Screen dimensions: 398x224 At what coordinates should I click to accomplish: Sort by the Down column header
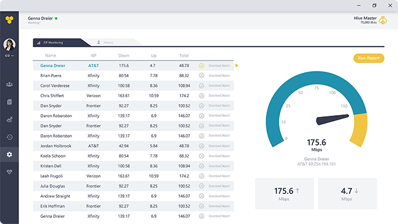(x=124, y=56)
